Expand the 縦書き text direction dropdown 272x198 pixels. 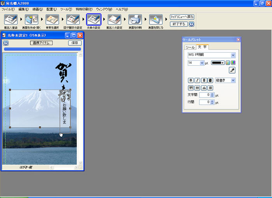[x=233, y=80]
